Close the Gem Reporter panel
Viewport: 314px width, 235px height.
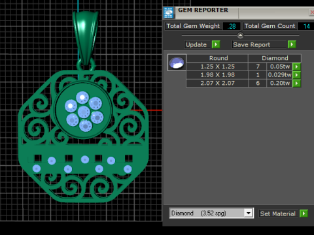point(312,12)
